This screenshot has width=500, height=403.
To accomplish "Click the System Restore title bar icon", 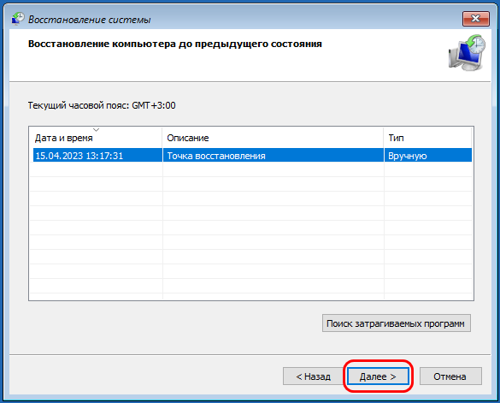I will [18, 19].
